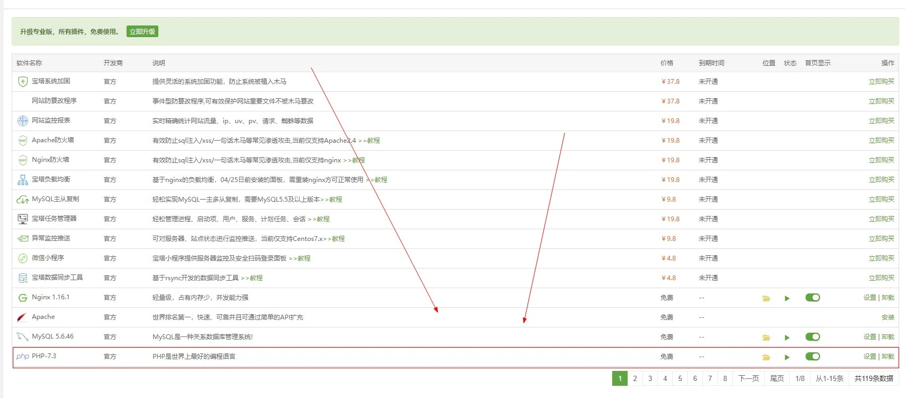Click the MySQL 5.6.46 dolphin icon
Screen dimensions: 905x398
[22, 337]
